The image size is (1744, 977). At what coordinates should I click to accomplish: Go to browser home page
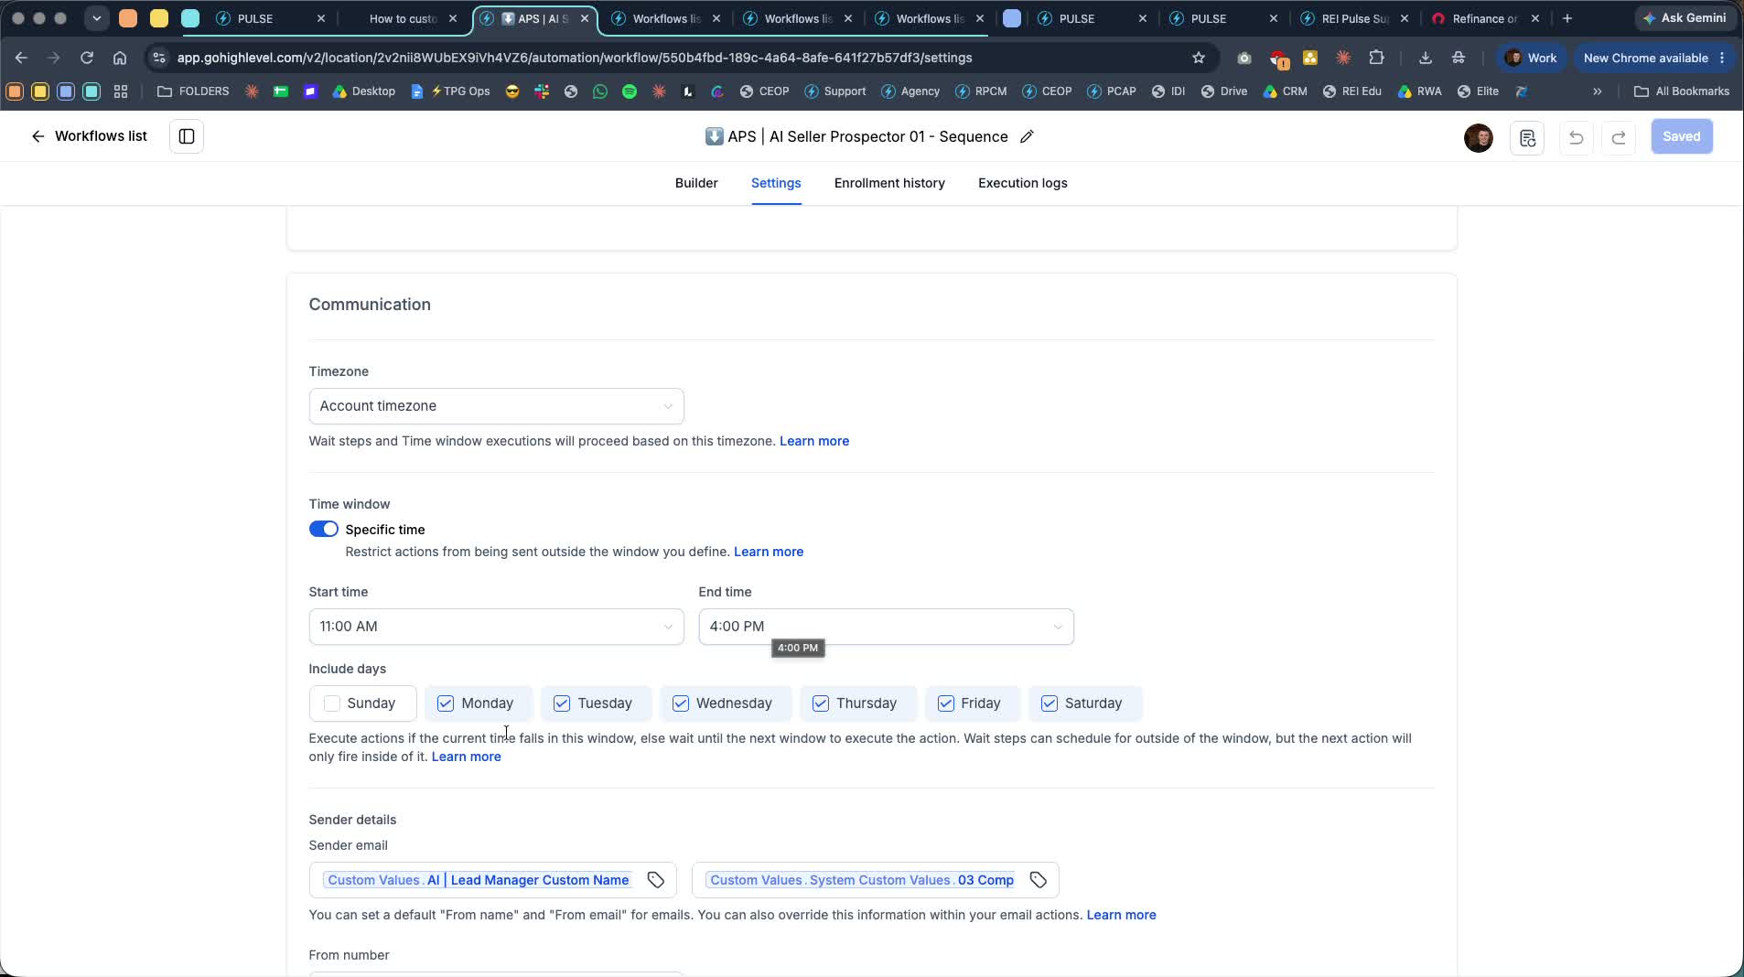click(120, 58)
